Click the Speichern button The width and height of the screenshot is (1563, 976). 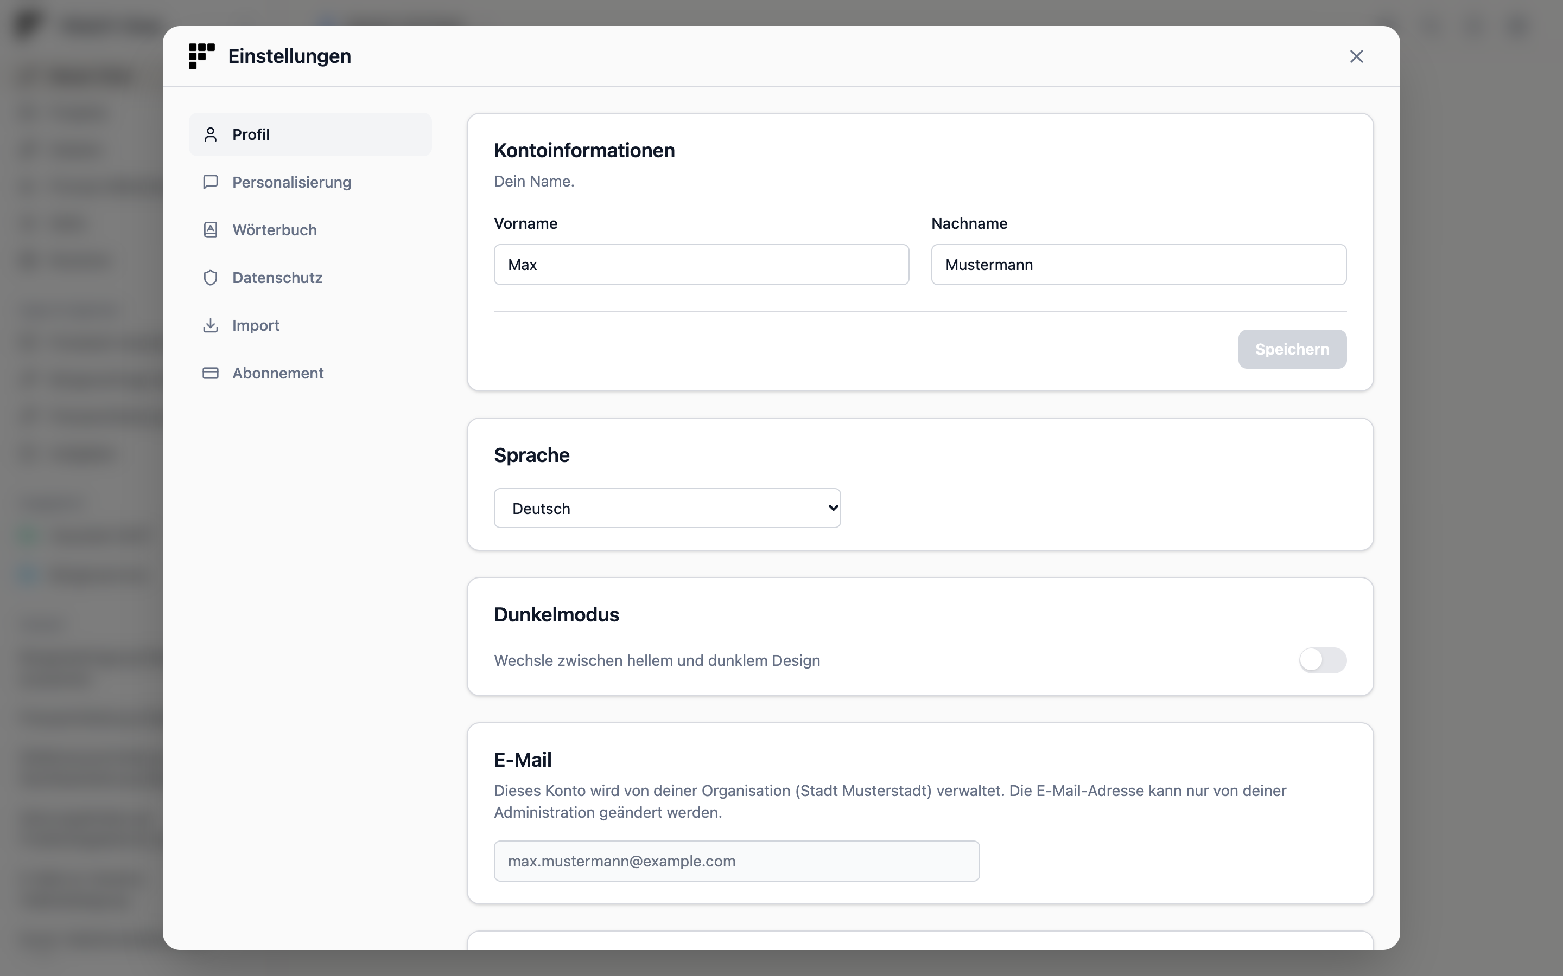(x=1292, y=349)
